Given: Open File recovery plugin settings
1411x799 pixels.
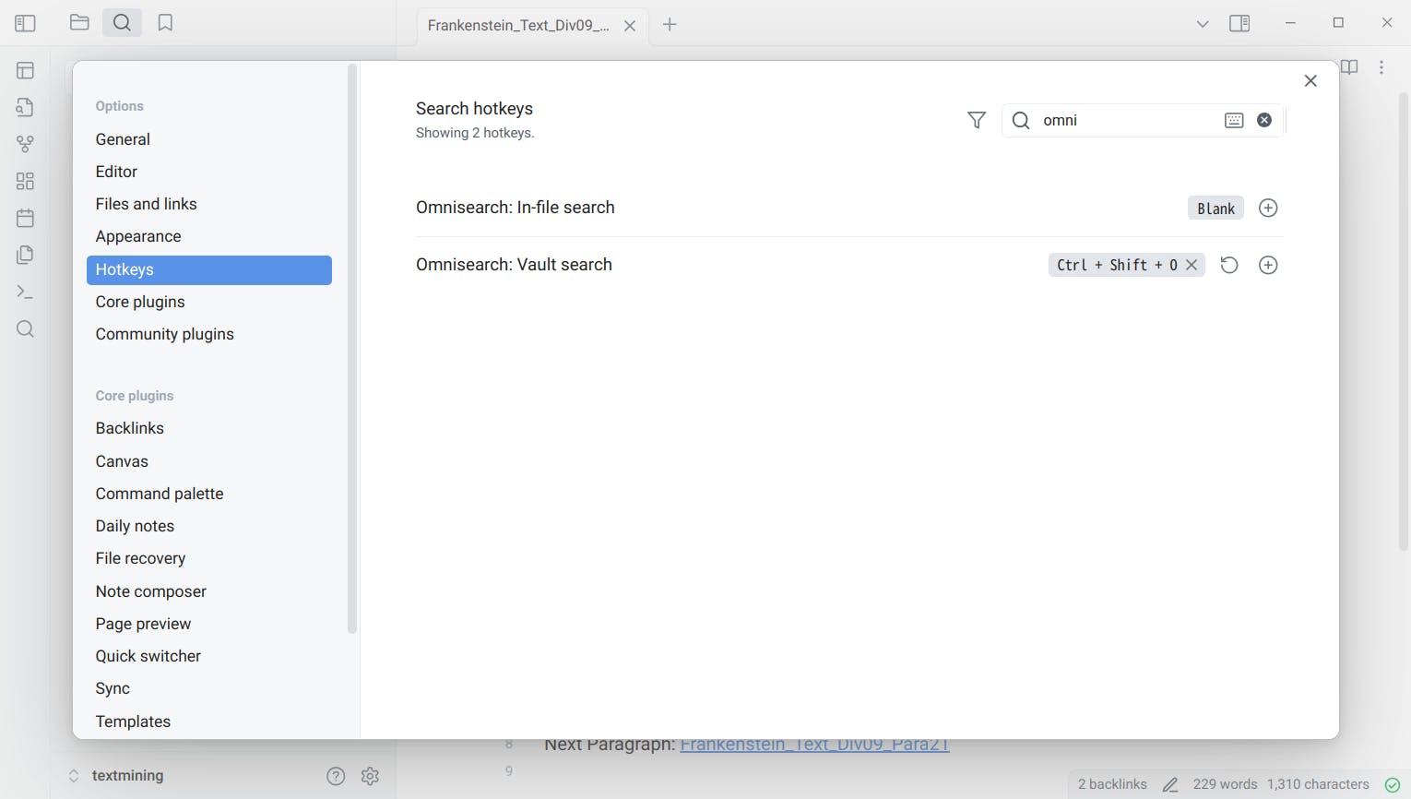Looking at the screenshot, I should pos(209,558).
